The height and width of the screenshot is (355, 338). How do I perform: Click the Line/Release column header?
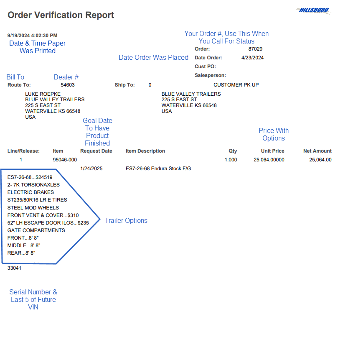pyautogui.click(x=23, y=151)
